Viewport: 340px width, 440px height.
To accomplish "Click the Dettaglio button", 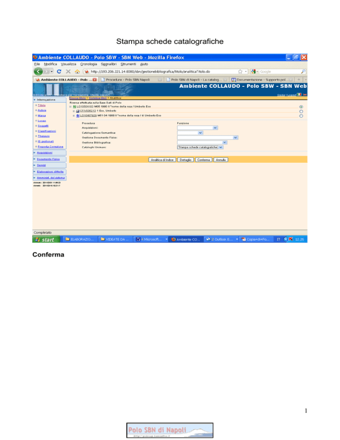I will [x=185, y=160].
